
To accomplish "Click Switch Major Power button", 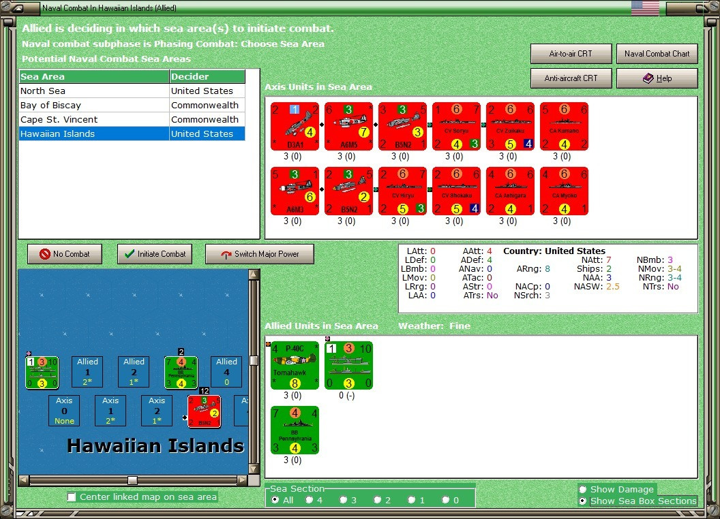I will (x=260, y=254).
